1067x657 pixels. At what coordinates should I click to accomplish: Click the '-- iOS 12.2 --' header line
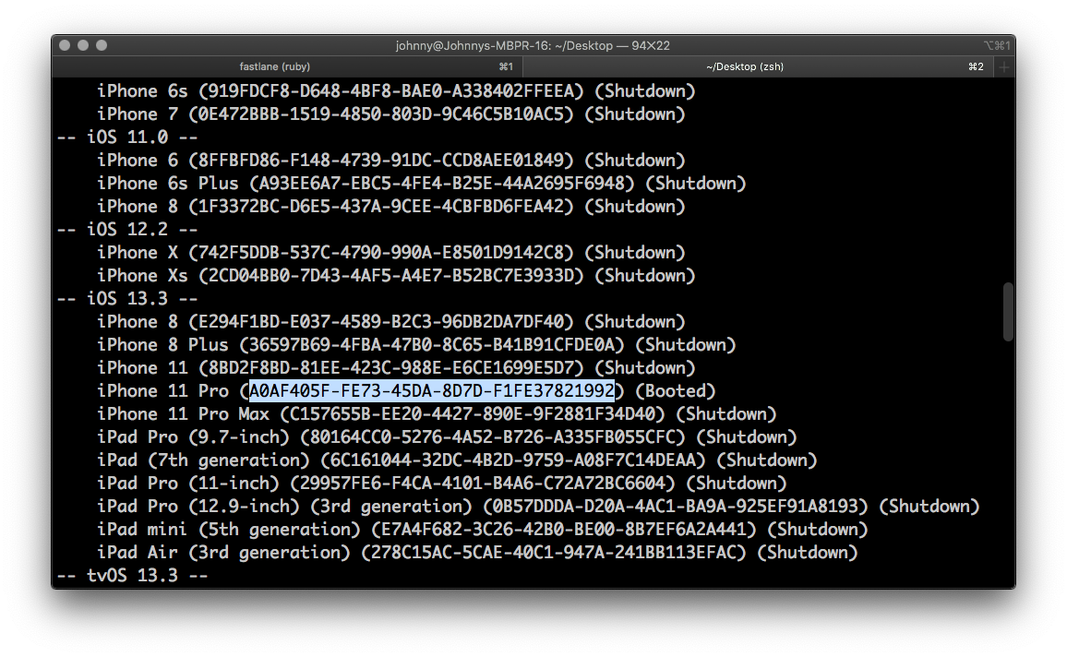coord(126,229)
